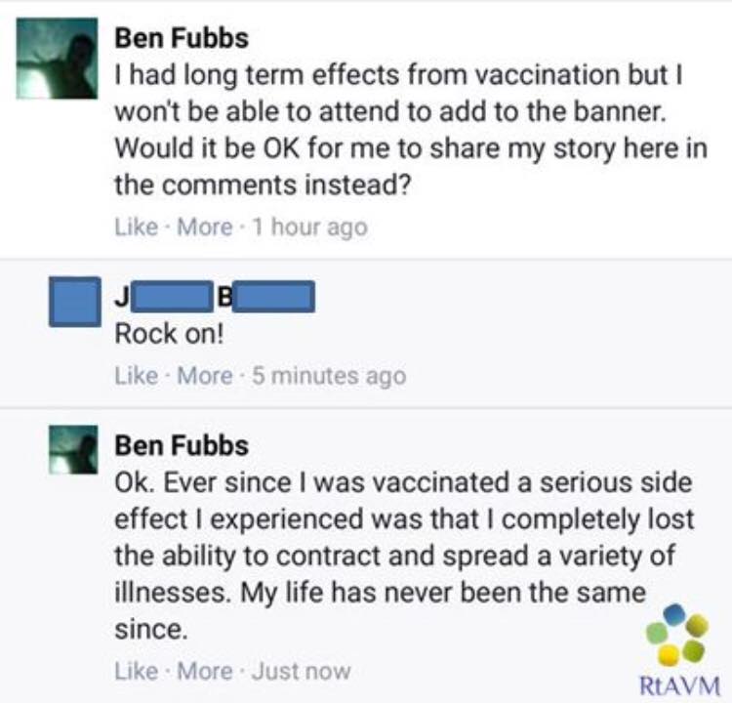Open Ben Fubbs' profile from top comment name

pos(182,38)
